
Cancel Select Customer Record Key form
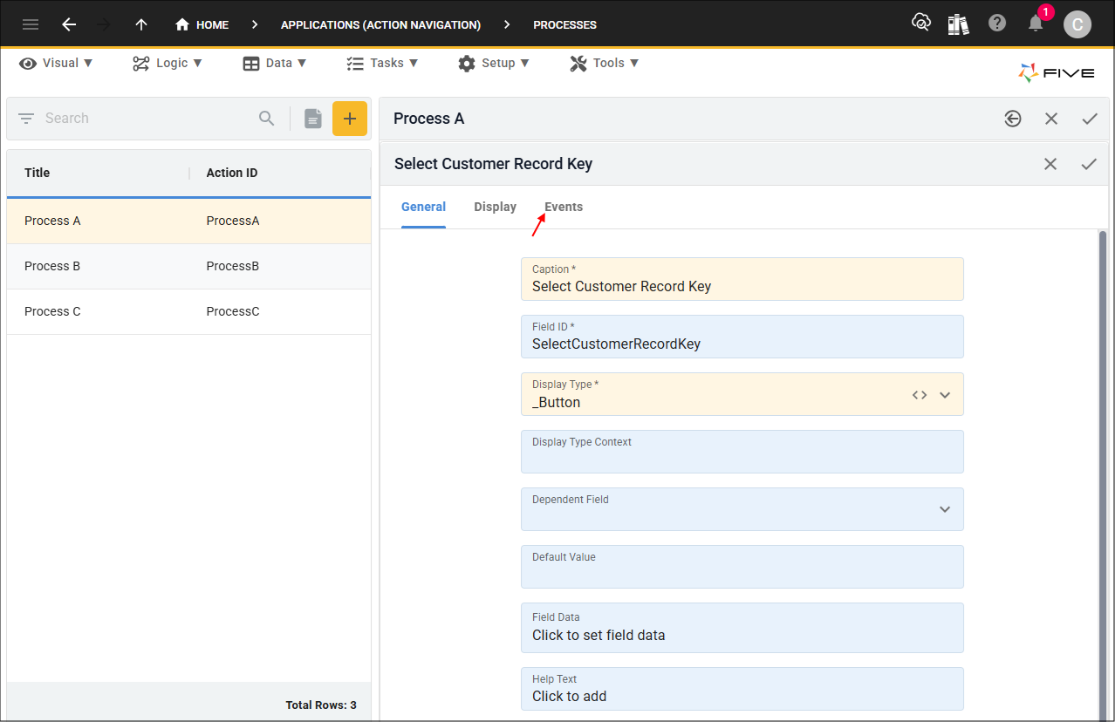click(x=1050, y=164)
